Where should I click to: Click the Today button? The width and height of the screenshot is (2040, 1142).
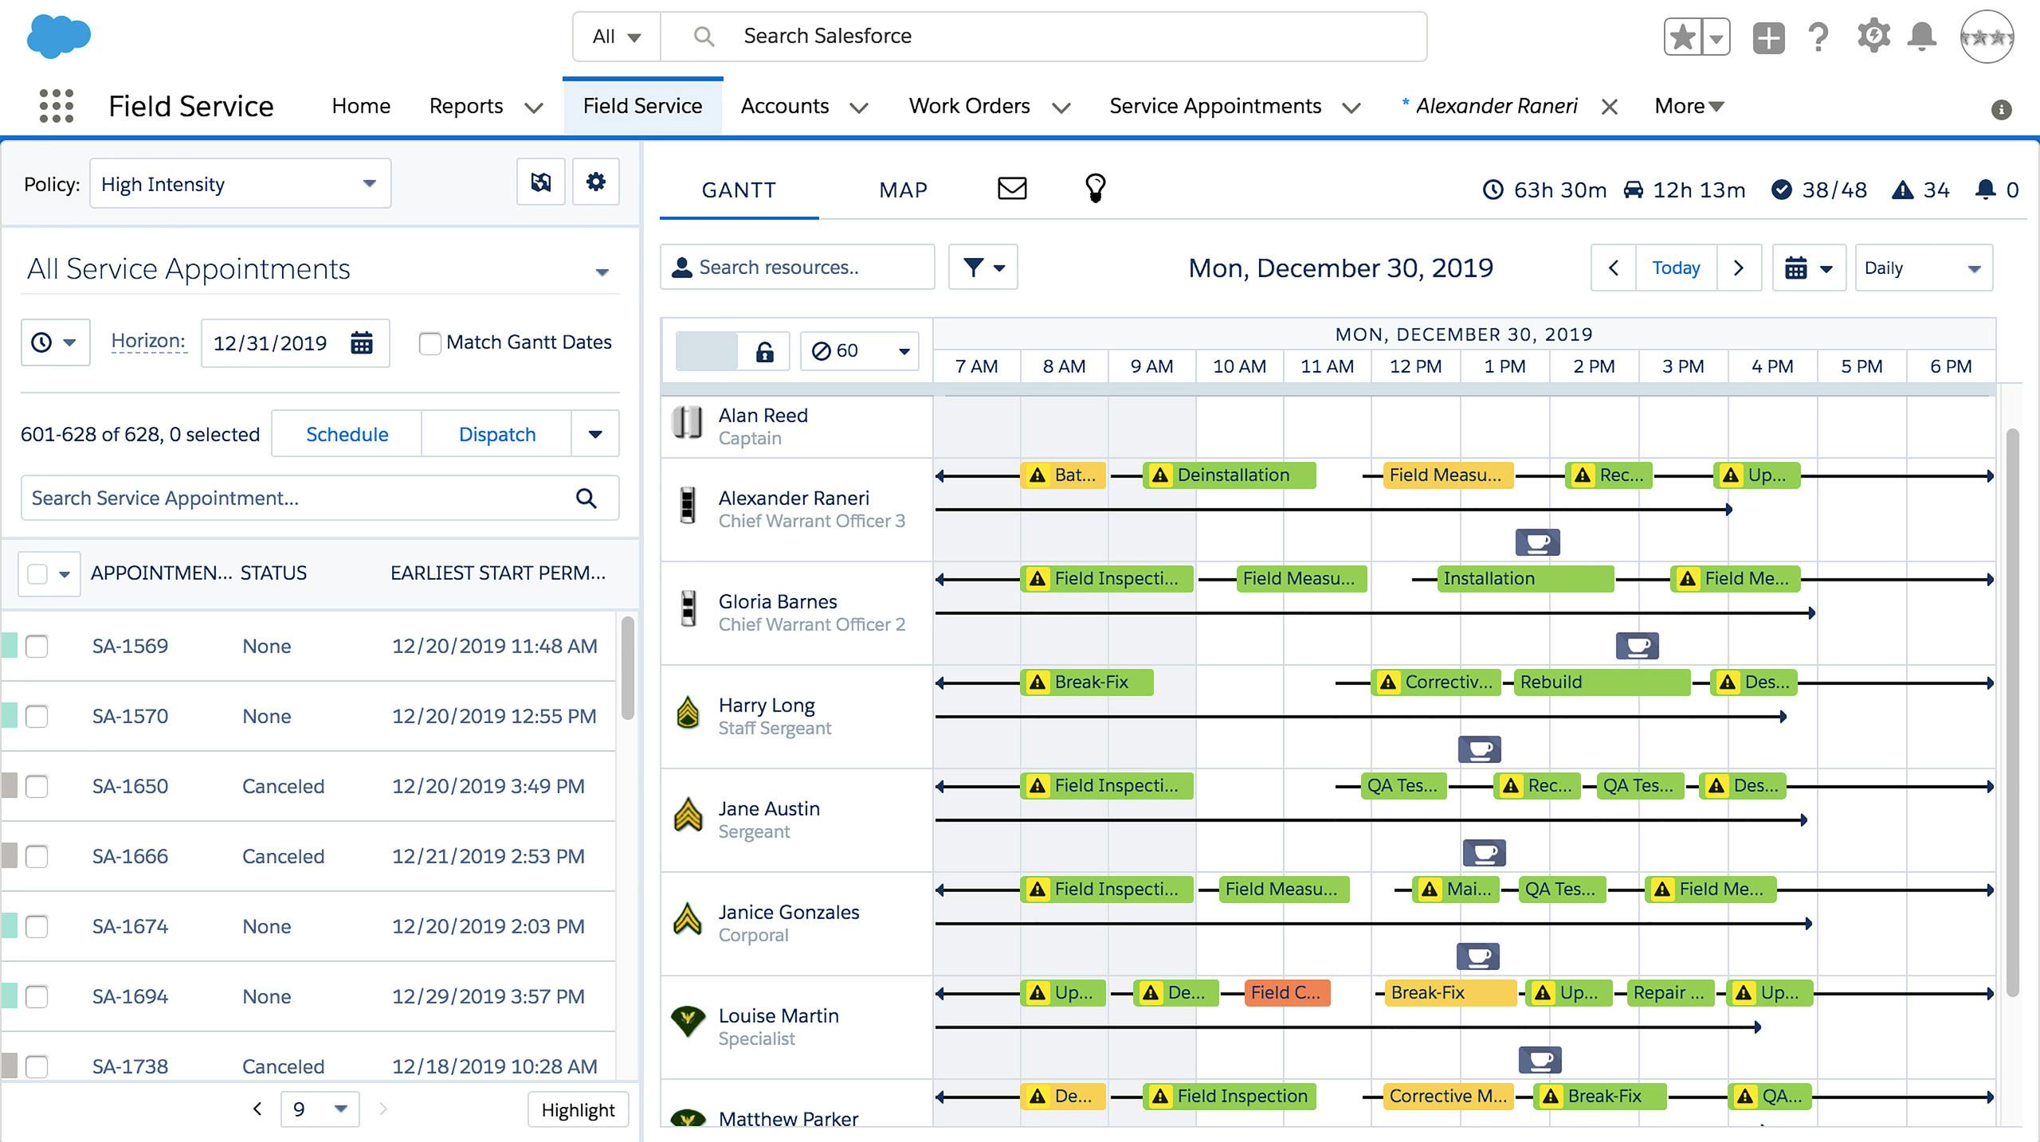click(x=1676, y=268)
